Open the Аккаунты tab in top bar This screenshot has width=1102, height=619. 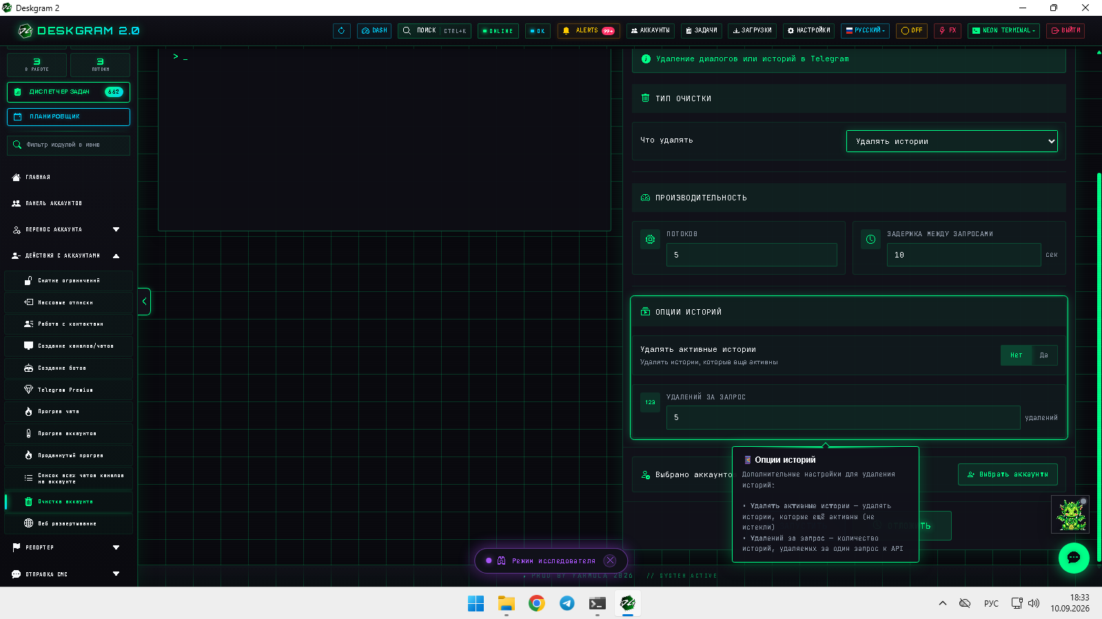click(x=651, y=31)
